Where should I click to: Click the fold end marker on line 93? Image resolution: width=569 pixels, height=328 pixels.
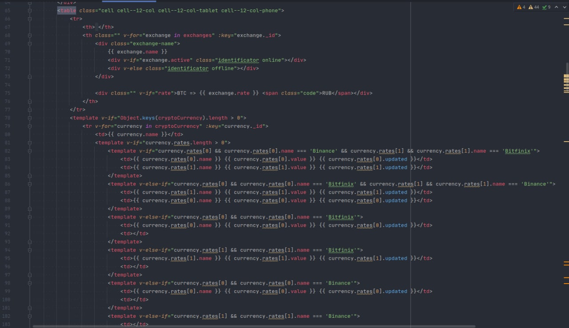(30, 242)
